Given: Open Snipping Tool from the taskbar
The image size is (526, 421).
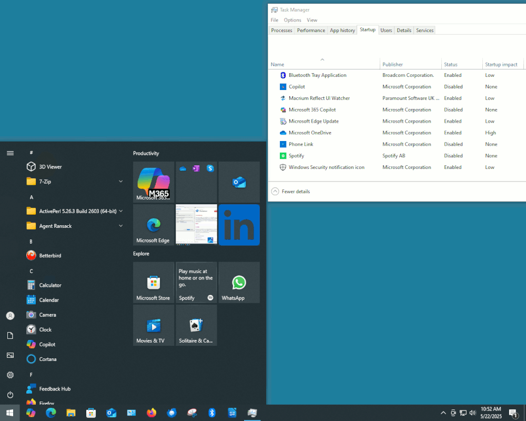Looking at the screenshot, I should (x=192, y=413).
